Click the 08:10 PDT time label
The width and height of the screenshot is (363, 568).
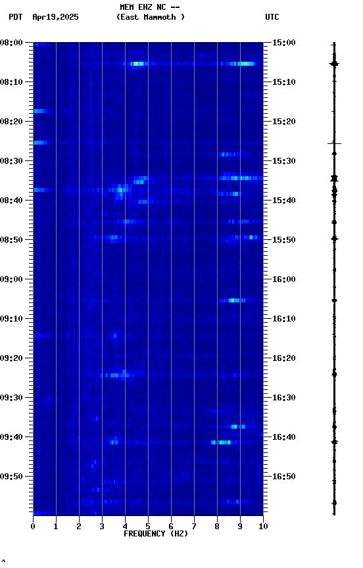coord(11,82)
